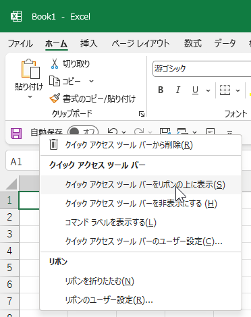Toggle Italic formatting
This screenshot has width=251, height=317.
tap(177, 90)
